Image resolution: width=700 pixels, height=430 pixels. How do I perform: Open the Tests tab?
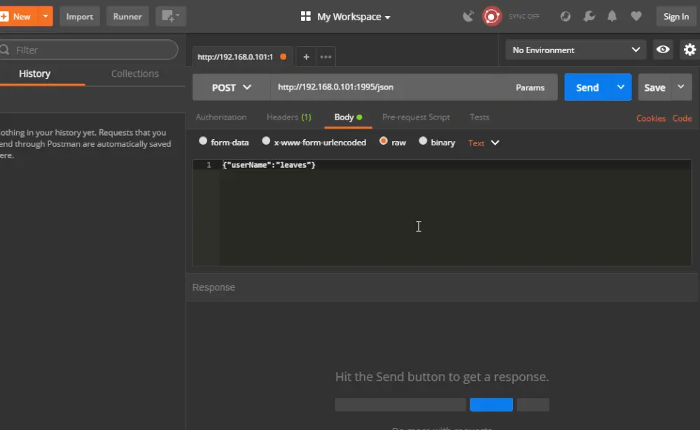click(x=479, y=117)
